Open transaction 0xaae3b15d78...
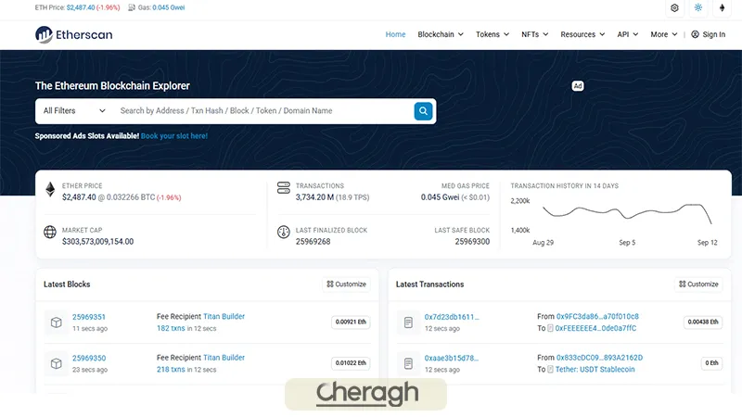The width and height of the screenshot is (742, 417). [x=452, y=358]
